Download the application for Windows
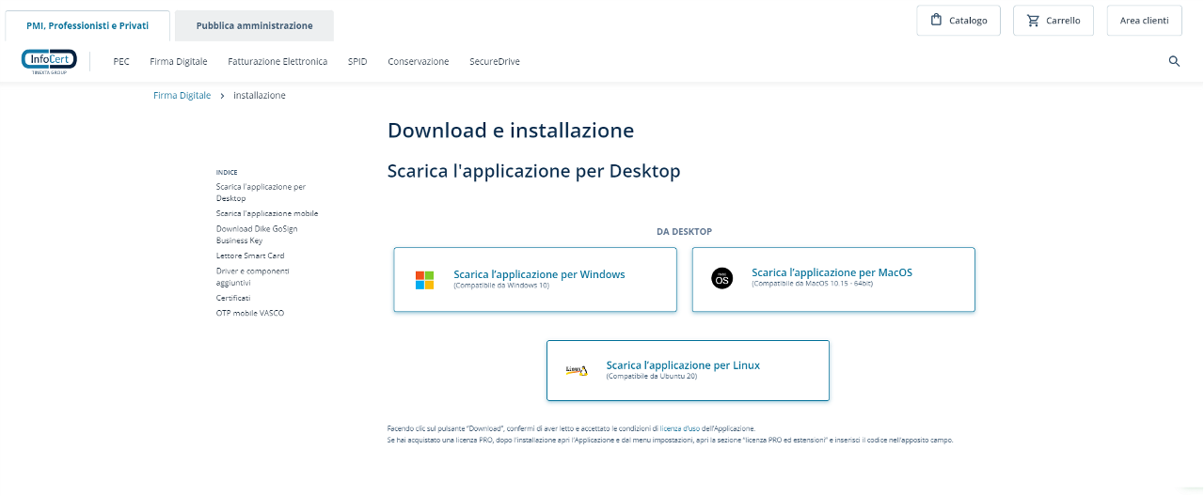This screenshot has width=1204, height=496. 539,275
